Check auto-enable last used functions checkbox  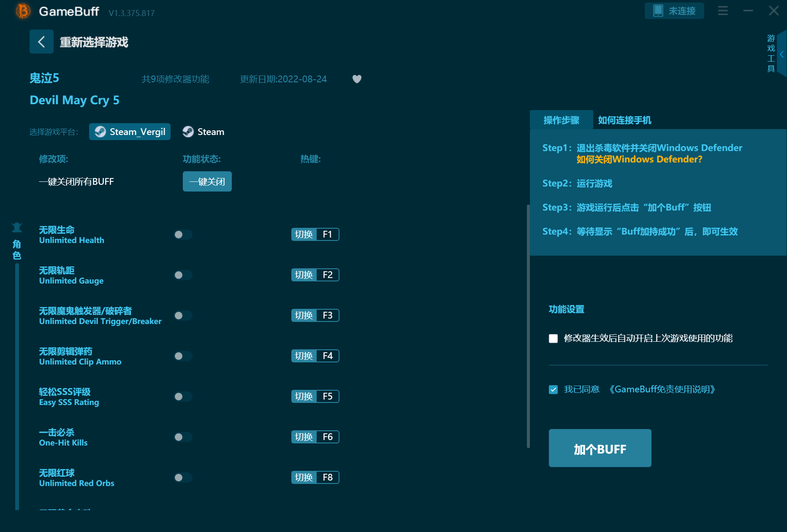553,338
